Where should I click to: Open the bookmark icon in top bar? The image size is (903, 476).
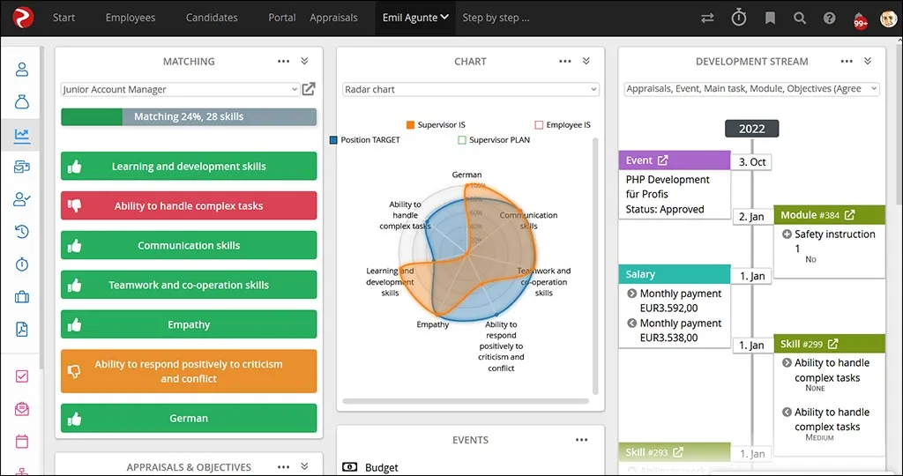tap(770, 18)
